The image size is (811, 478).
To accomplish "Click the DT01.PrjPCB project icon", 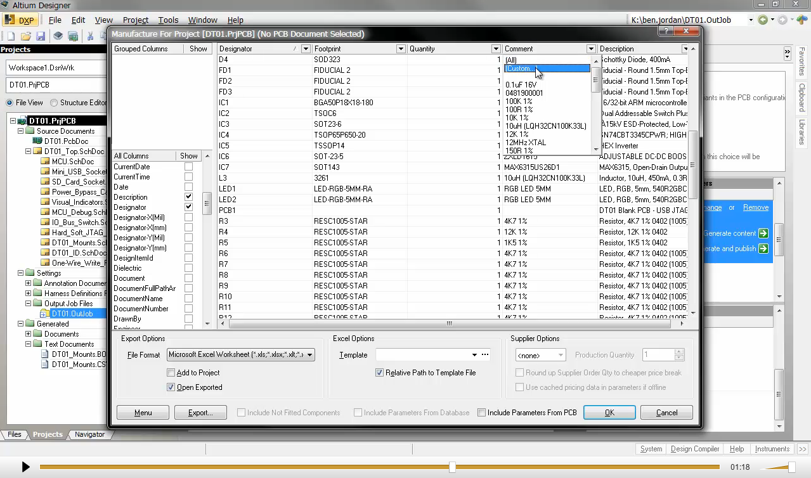I will (x=22, y=121).
